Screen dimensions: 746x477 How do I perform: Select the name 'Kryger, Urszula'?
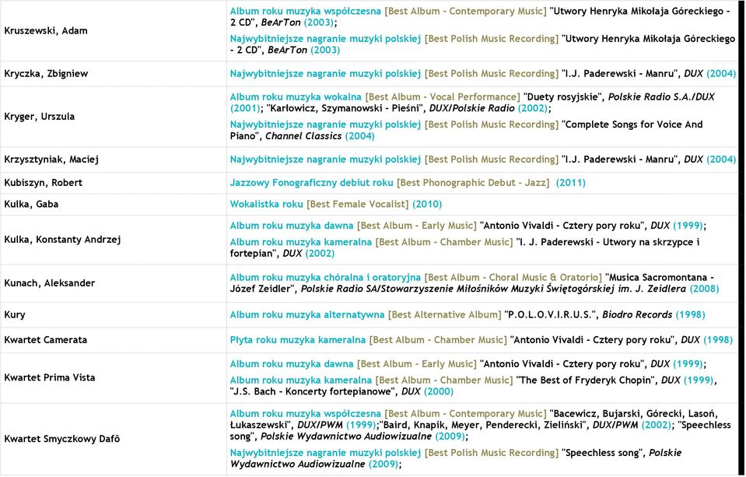point(40,117)
